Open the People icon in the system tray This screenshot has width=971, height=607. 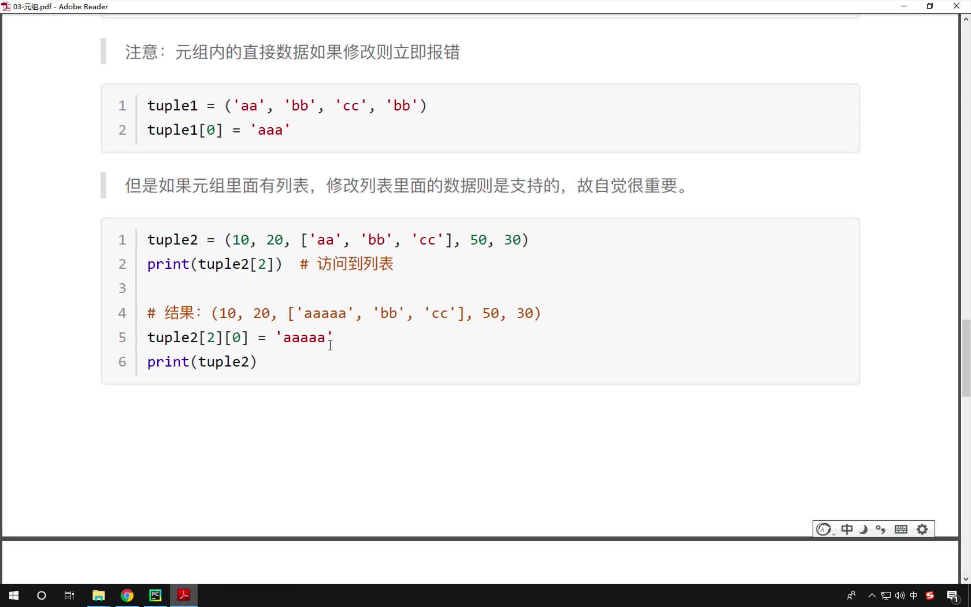(x=851, y=595)
